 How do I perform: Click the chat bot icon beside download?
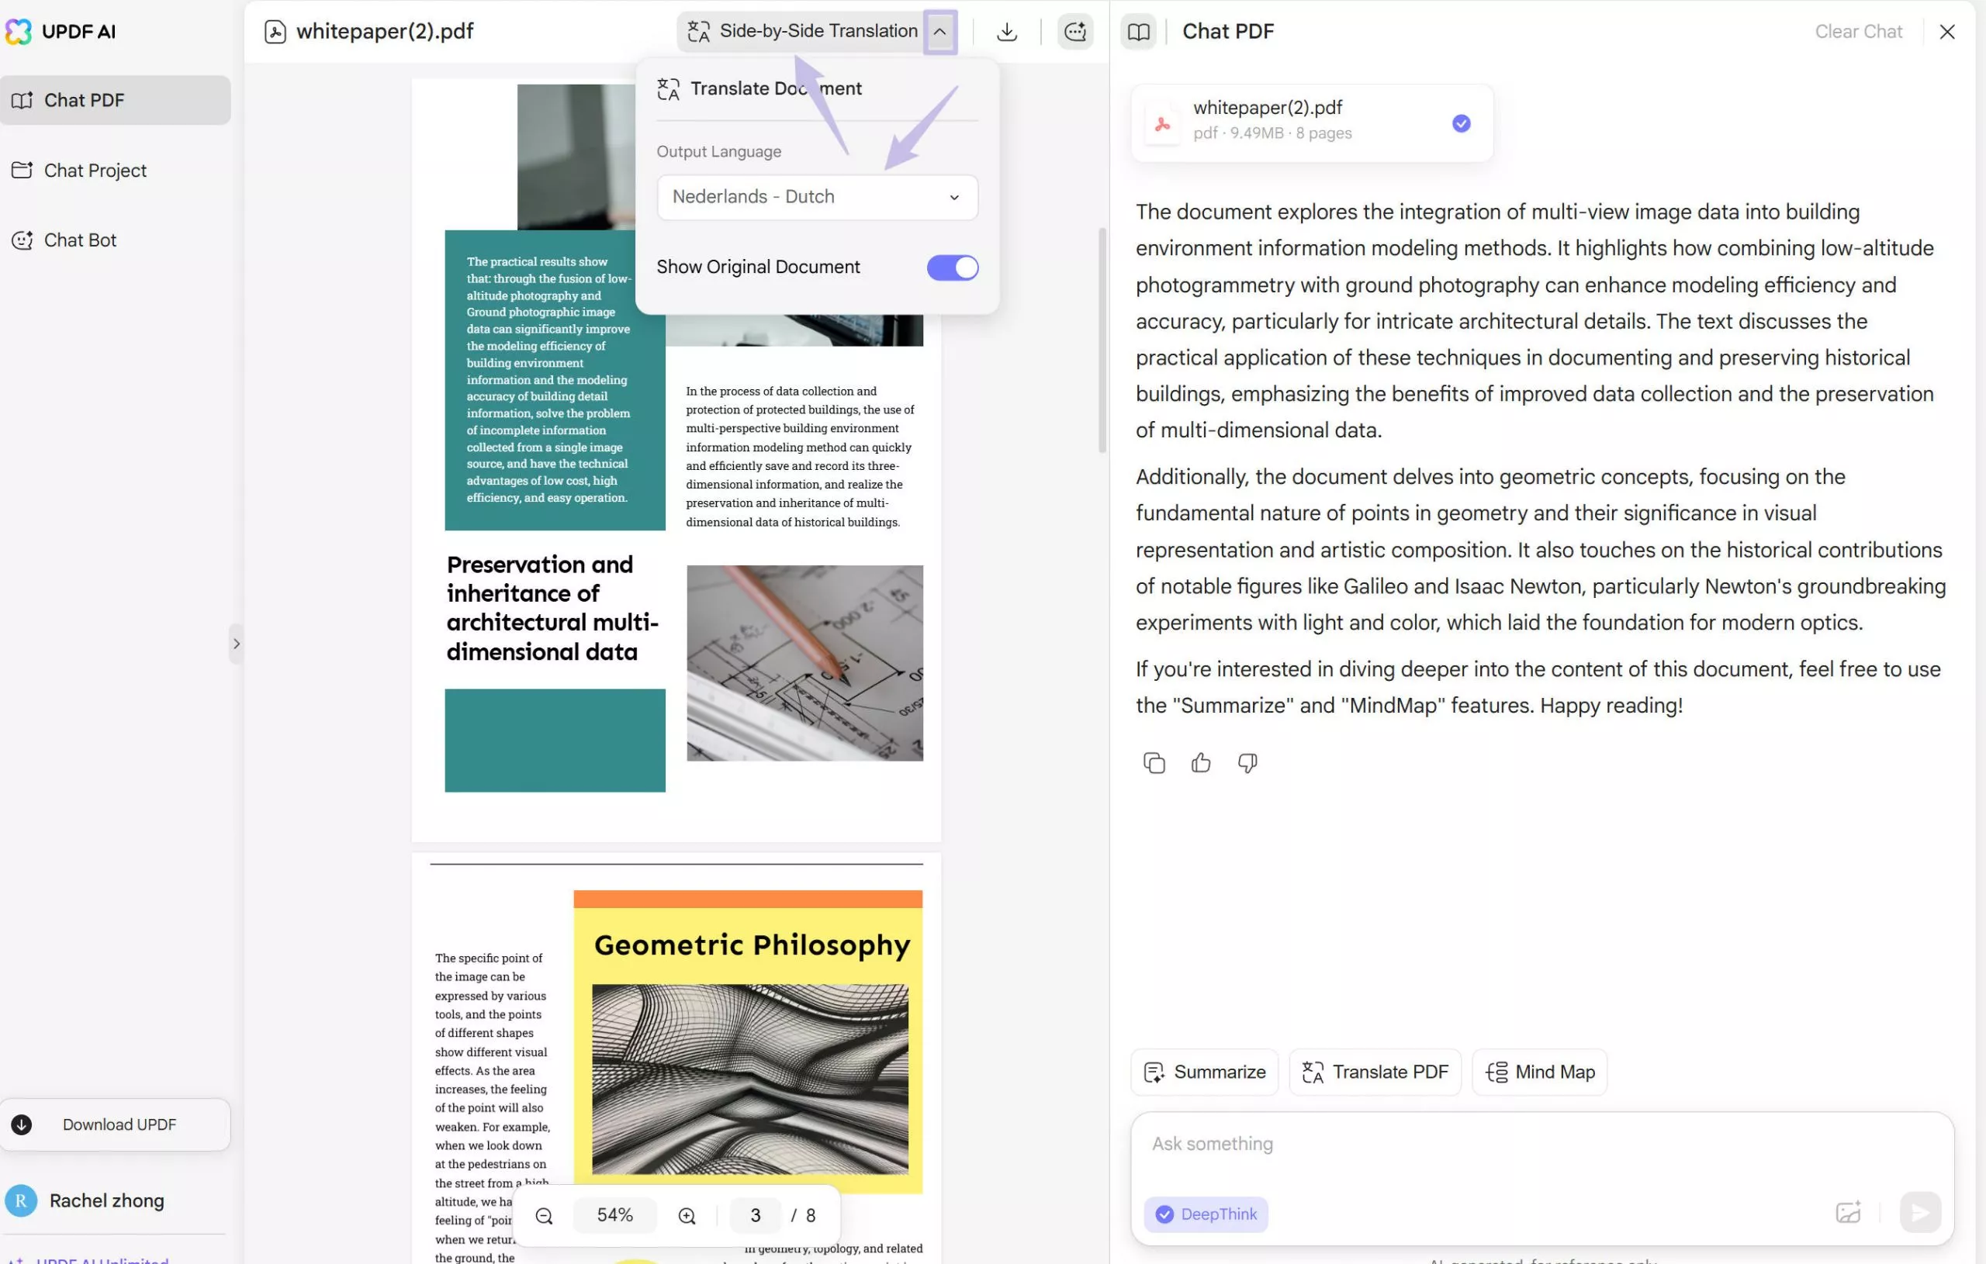click(x=1074, y=31)
